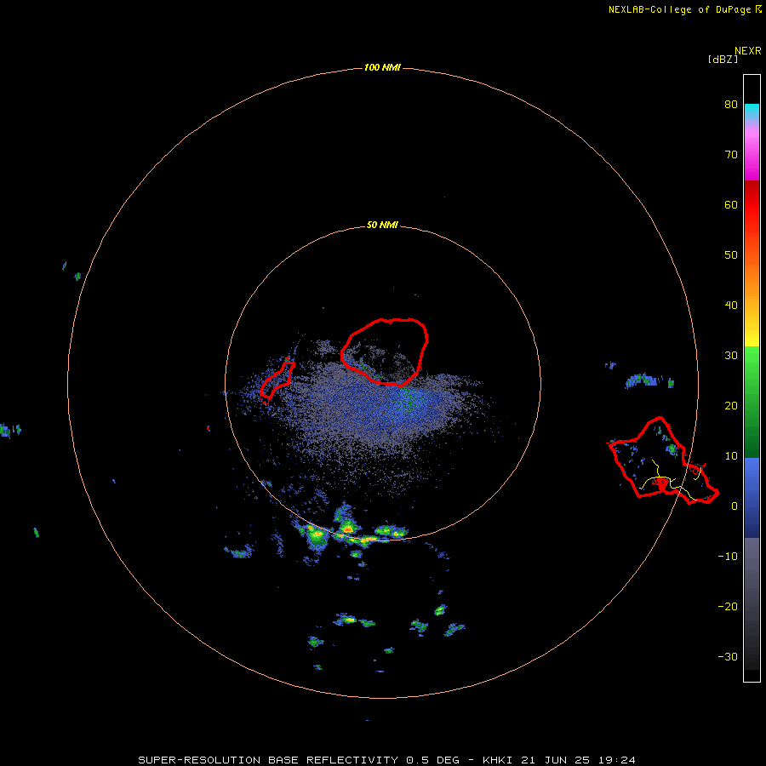Click the 50 value on the dBZ scale

click(731, 255)
